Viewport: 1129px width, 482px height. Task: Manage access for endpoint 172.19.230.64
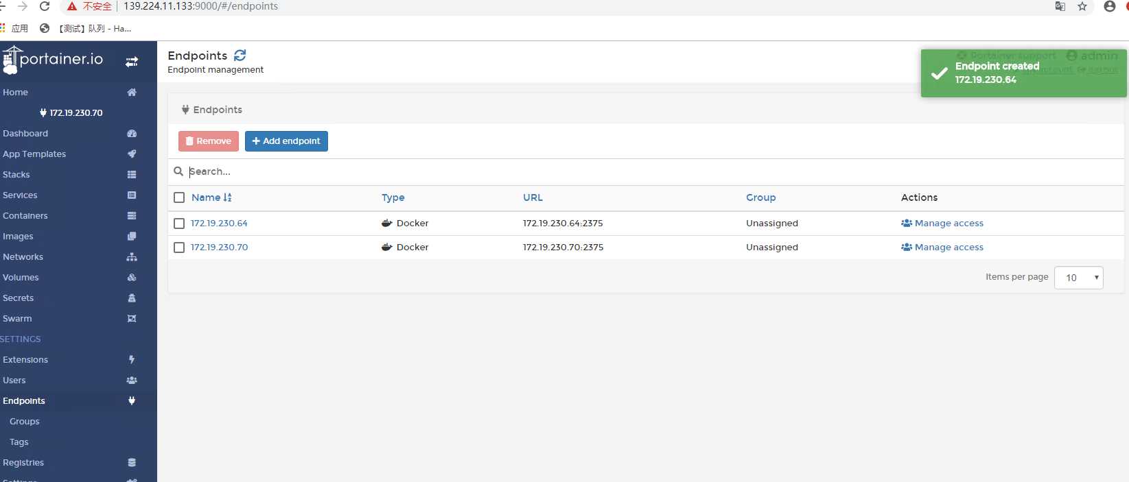(942, 224)
